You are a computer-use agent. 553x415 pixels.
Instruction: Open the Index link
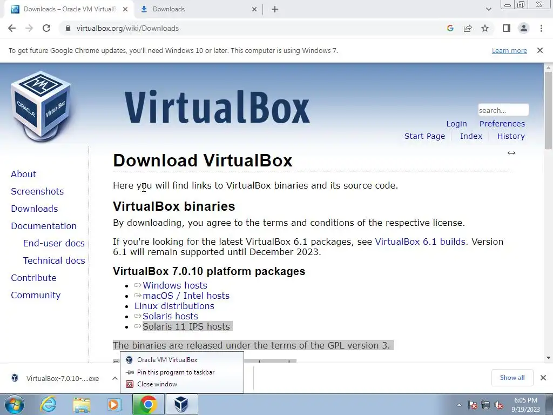pyautogui.click(x=471, y=136)
